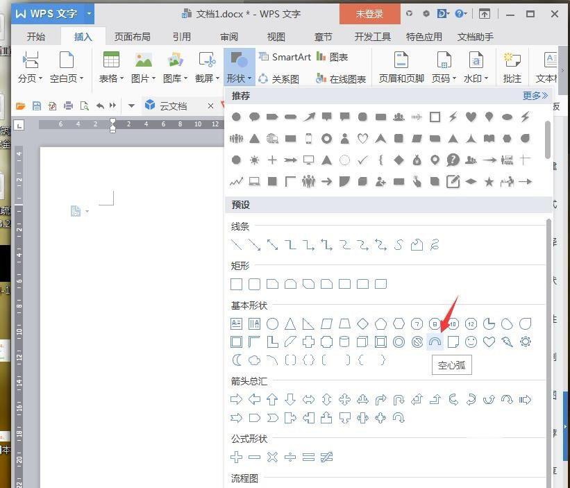Pick the heart shape under 基本形状
The width and height of the screenshot is (570, 488).
coord(488,342)
